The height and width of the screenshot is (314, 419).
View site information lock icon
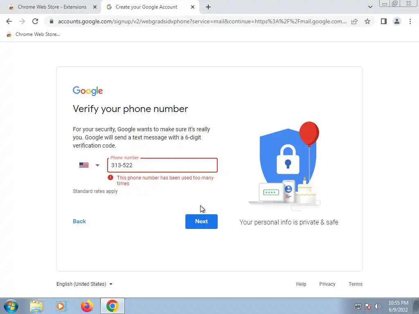52,21
